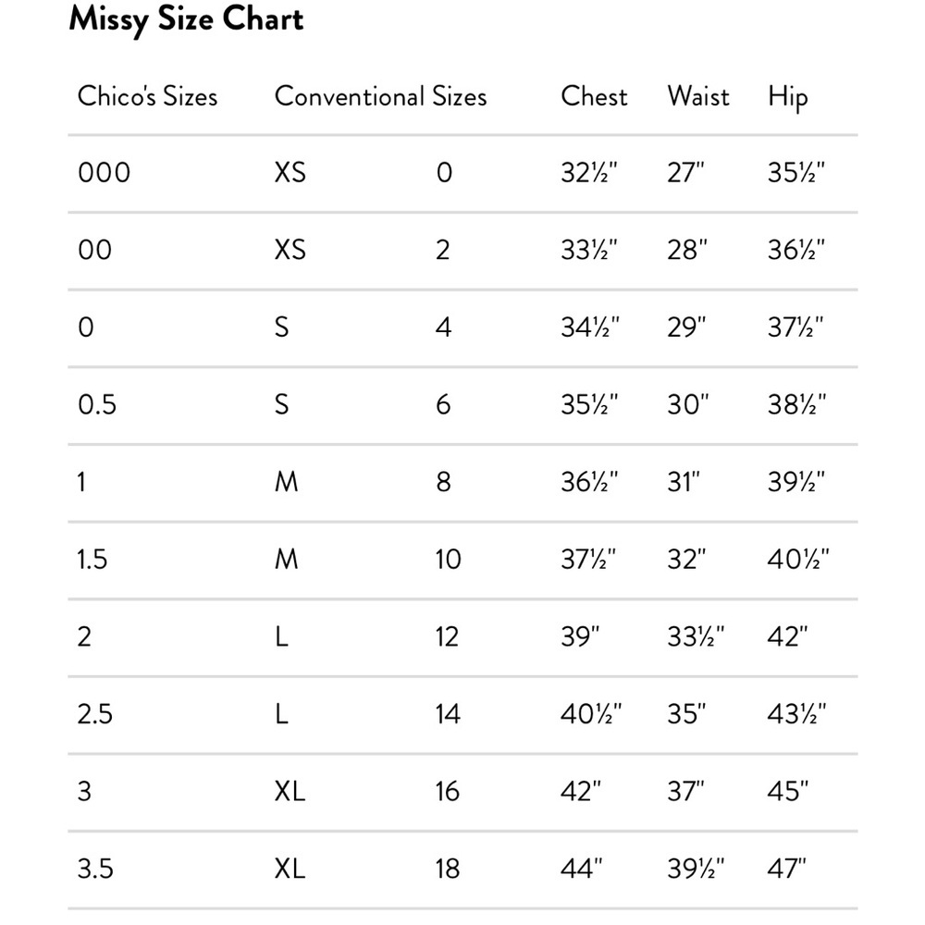The width and height of the screenshot is (925, 925).
Task: Click the Missy Size Chart title
Action: [x=186, y=20]
